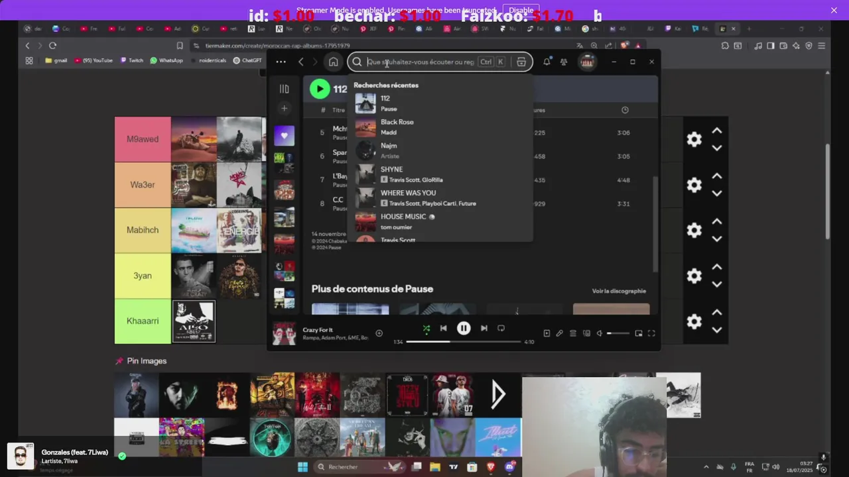
Task: Select recent search HOUSE MUSIC
Action: click(441, 221)
